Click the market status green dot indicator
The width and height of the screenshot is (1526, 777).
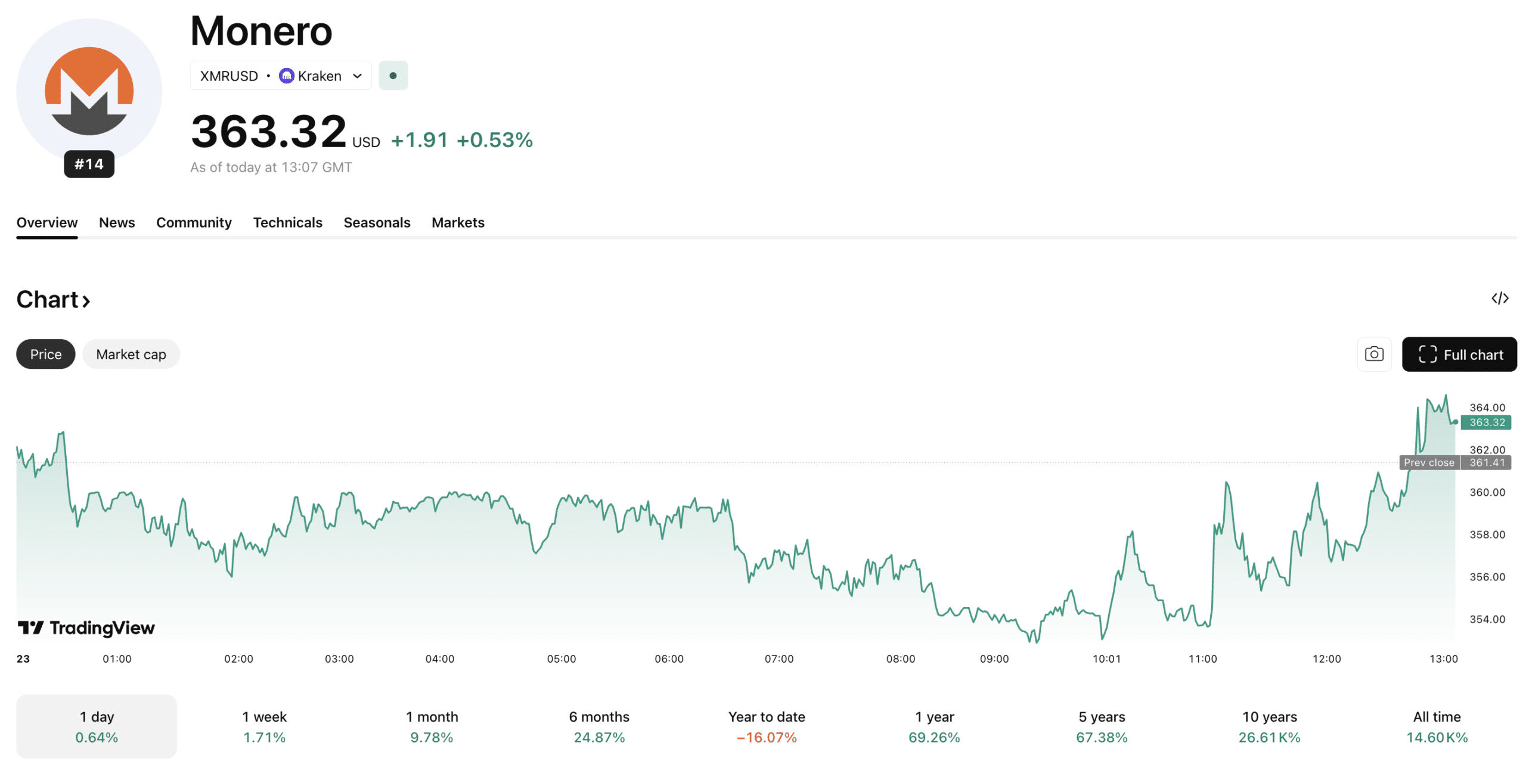point(393,76)
